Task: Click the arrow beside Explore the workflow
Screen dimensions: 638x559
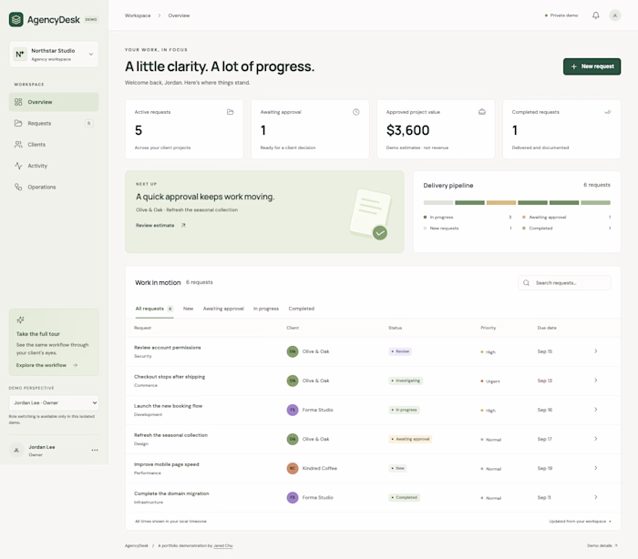Action: pos(76,365)
